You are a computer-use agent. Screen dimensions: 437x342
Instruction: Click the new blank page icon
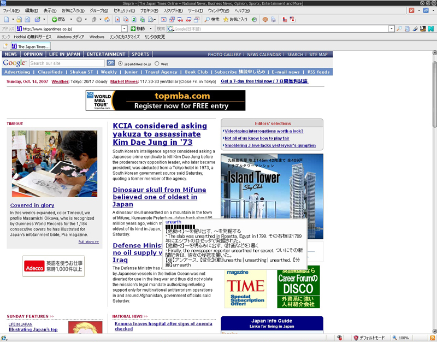[7, 20]
